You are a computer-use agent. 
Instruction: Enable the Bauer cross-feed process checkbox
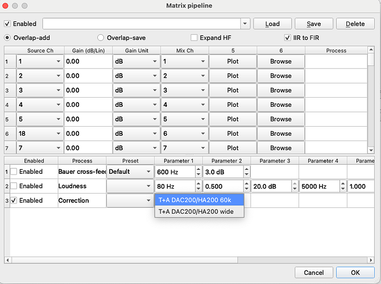pyautogui.click(x=14, y=172)
